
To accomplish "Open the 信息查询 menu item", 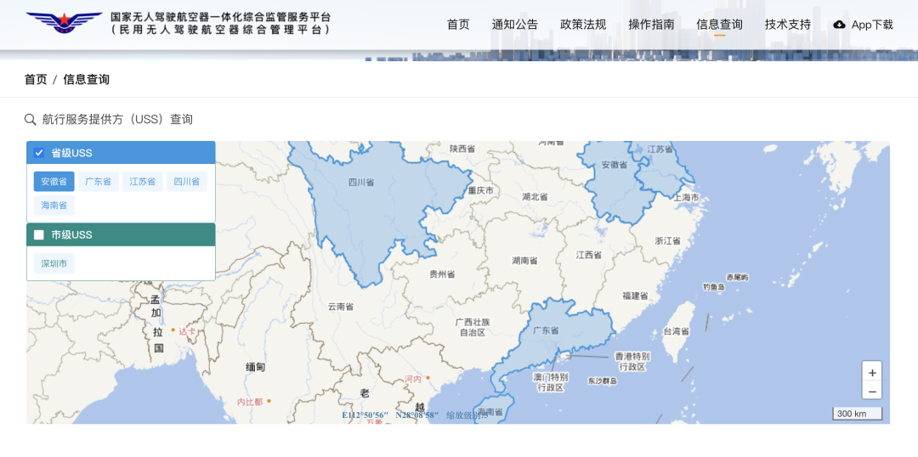I will tap(720, 25).
